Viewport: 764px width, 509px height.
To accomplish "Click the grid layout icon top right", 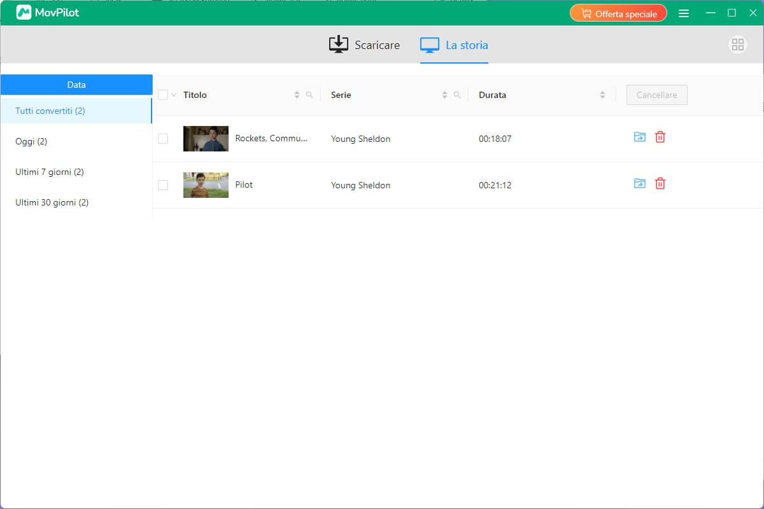I will click(737, 45).
